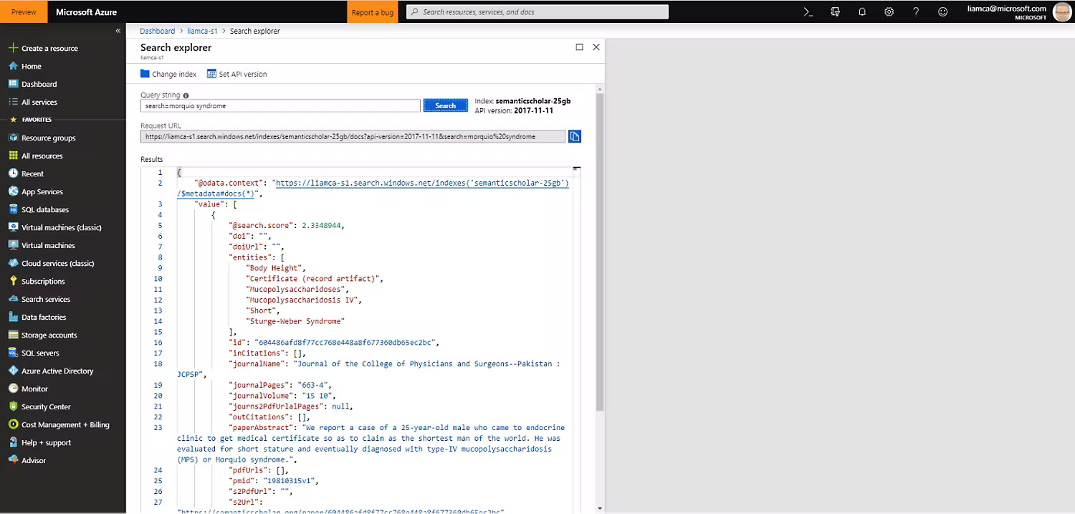This screenshot has height=514, width=1075.
Task: Focus the Query string input field
Action: tap(280, 105)
